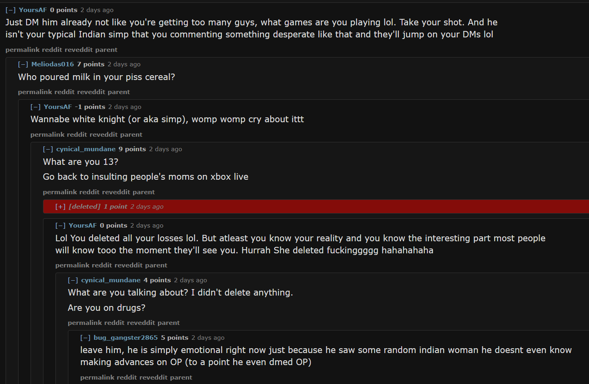
Task: Collapse the YoursAF 'Wannabe white knight' comment
Action: [35, 107]
